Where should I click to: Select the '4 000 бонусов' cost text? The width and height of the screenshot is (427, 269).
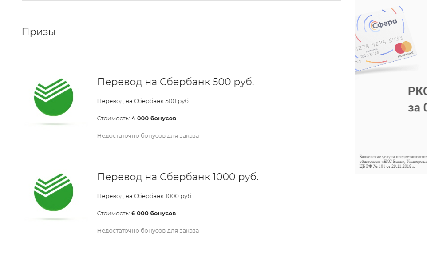[x=154, y=119]
